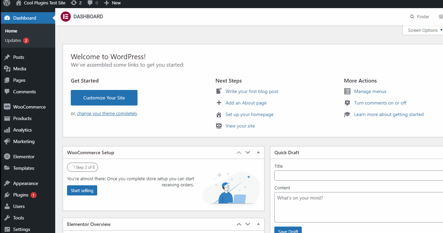
Task: Open the Cool Plugins Test Site home icon
Action: (x=19, y=3)
